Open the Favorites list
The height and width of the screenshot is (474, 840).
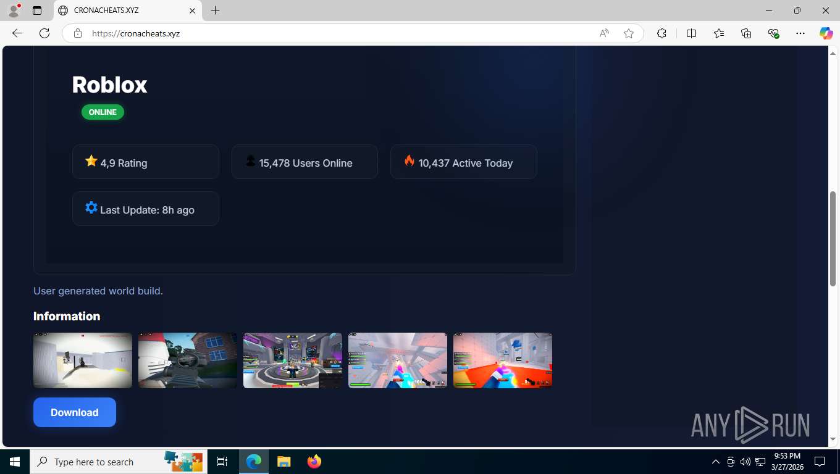(719, 33)
